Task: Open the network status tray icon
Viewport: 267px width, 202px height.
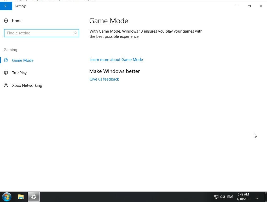Action: (216, 197)
